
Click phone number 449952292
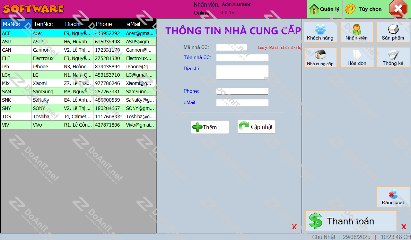tap(109, 33)
